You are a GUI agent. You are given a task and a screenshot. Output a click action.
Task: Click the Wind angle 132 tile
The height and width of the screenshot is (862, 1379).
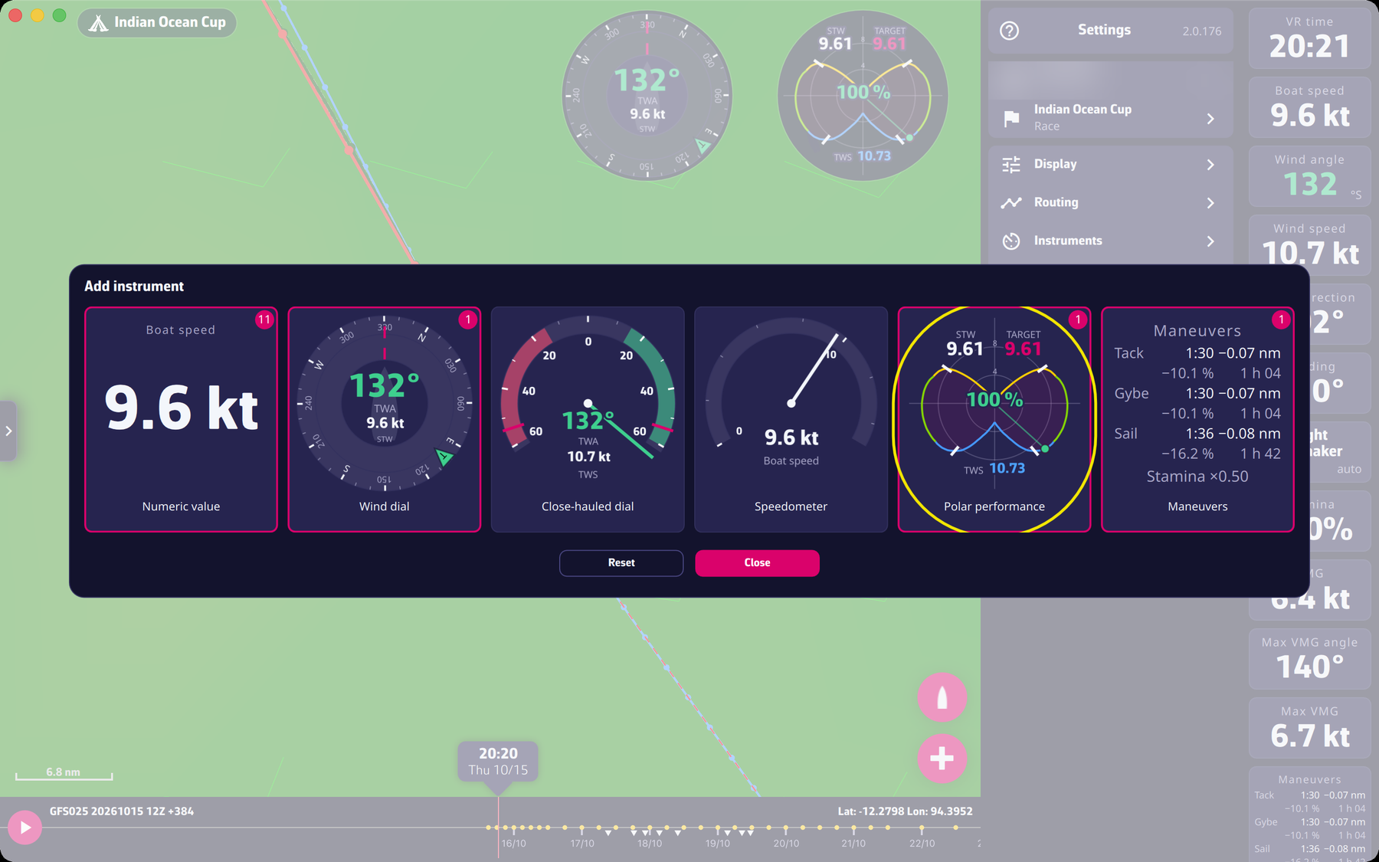pos(1309,176)
